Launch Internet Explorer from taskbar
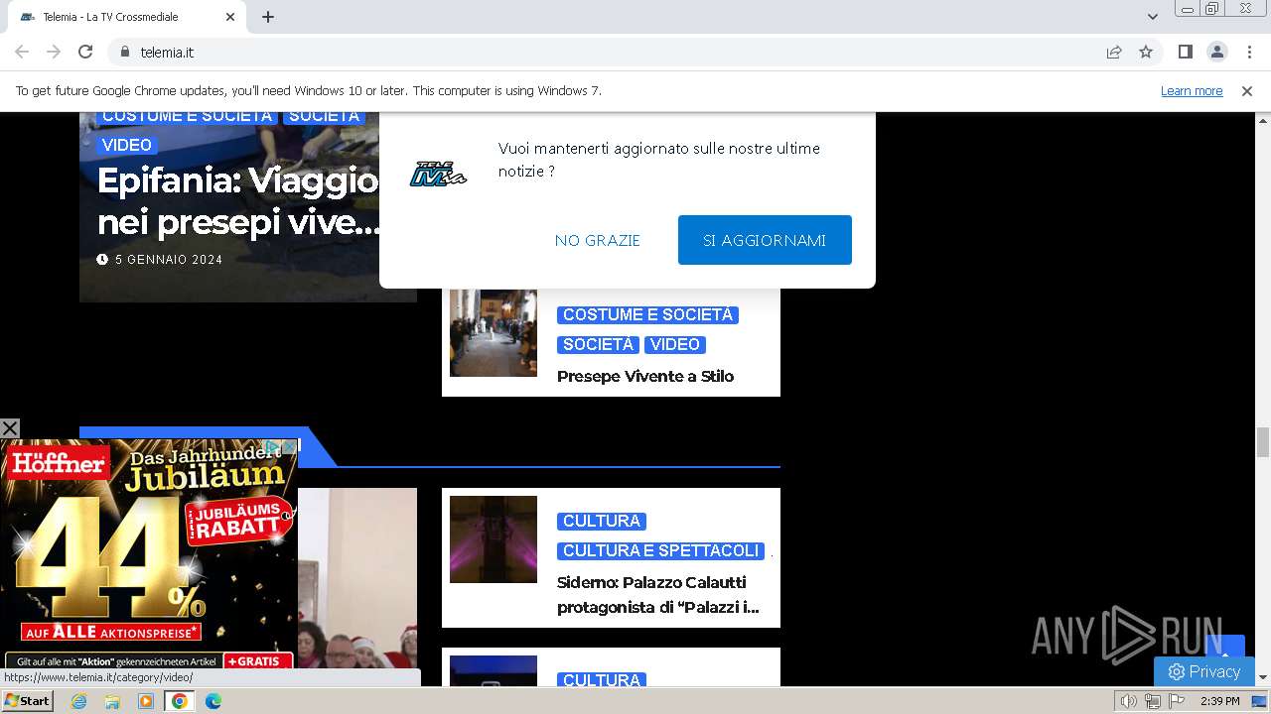This screenshot has width=1271, height=714. pos(78,701)
